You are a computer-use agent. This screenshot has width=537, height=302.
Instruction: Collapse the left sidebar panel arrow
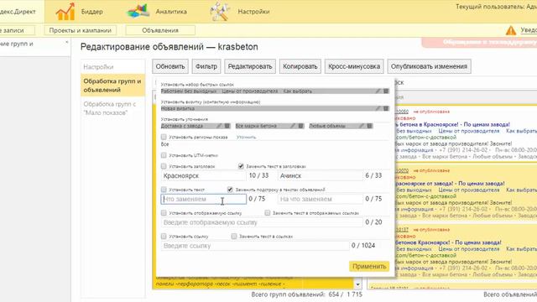click(67, 43)
